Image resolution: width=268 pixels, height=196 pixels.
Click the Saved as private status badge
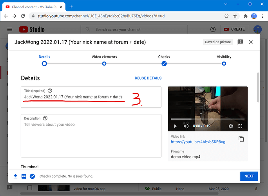[218, 42]
